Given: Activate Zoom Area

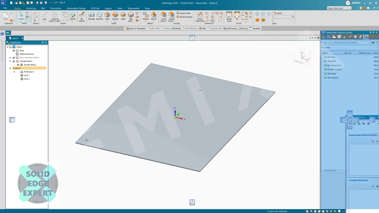Looking at the screenshot, I should (x=229, y=17).
